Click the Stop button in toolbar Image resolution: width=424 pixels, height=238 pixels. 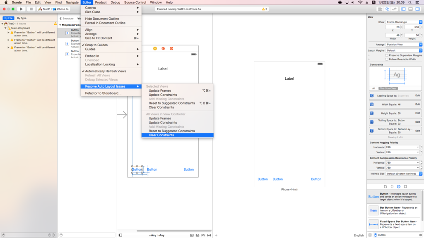coord(31,9)
